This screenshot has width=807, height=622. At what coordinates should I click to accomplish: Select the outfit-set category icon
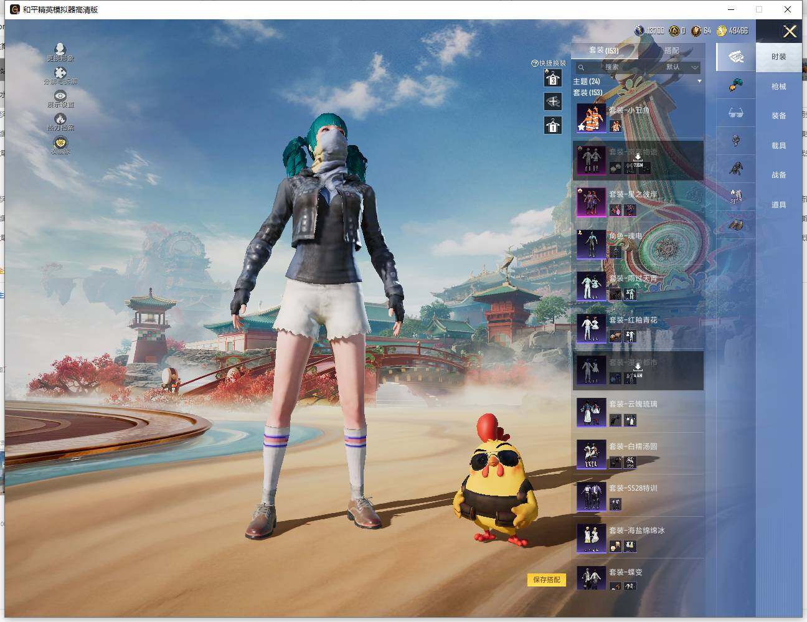click(x=736, y=57)
